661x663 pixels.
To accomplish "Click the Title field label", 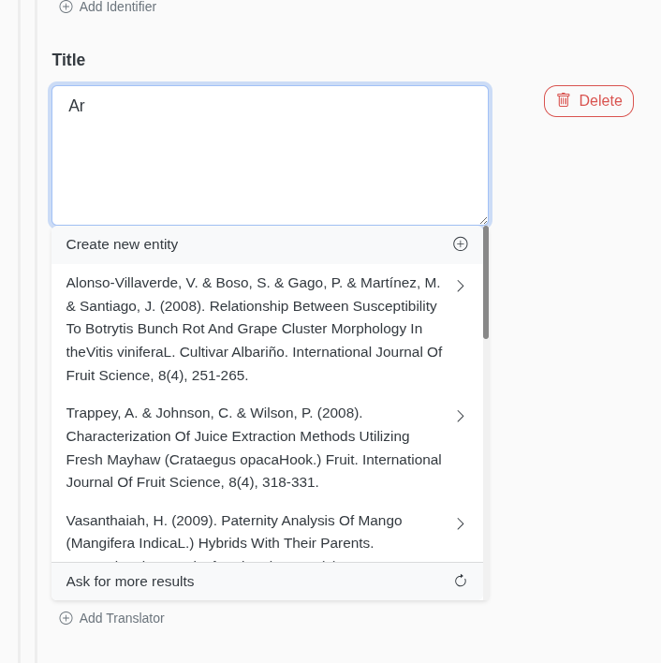I will pos(68,60).
